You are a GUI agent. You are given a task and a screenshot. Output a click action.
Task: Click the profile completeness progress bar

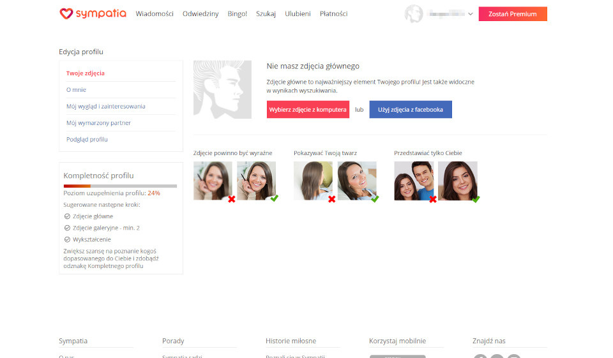point(120,186)
